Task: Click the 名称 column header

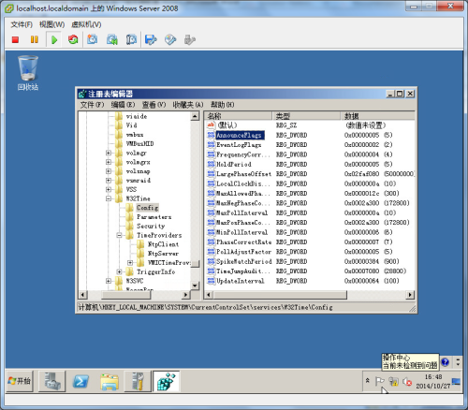Action: [239, 116]
